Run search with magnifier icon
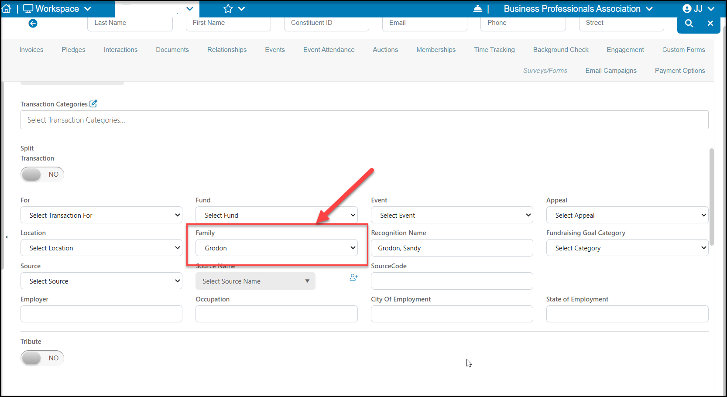The width and height of the screenshot is (727, 397). (689, 23)
